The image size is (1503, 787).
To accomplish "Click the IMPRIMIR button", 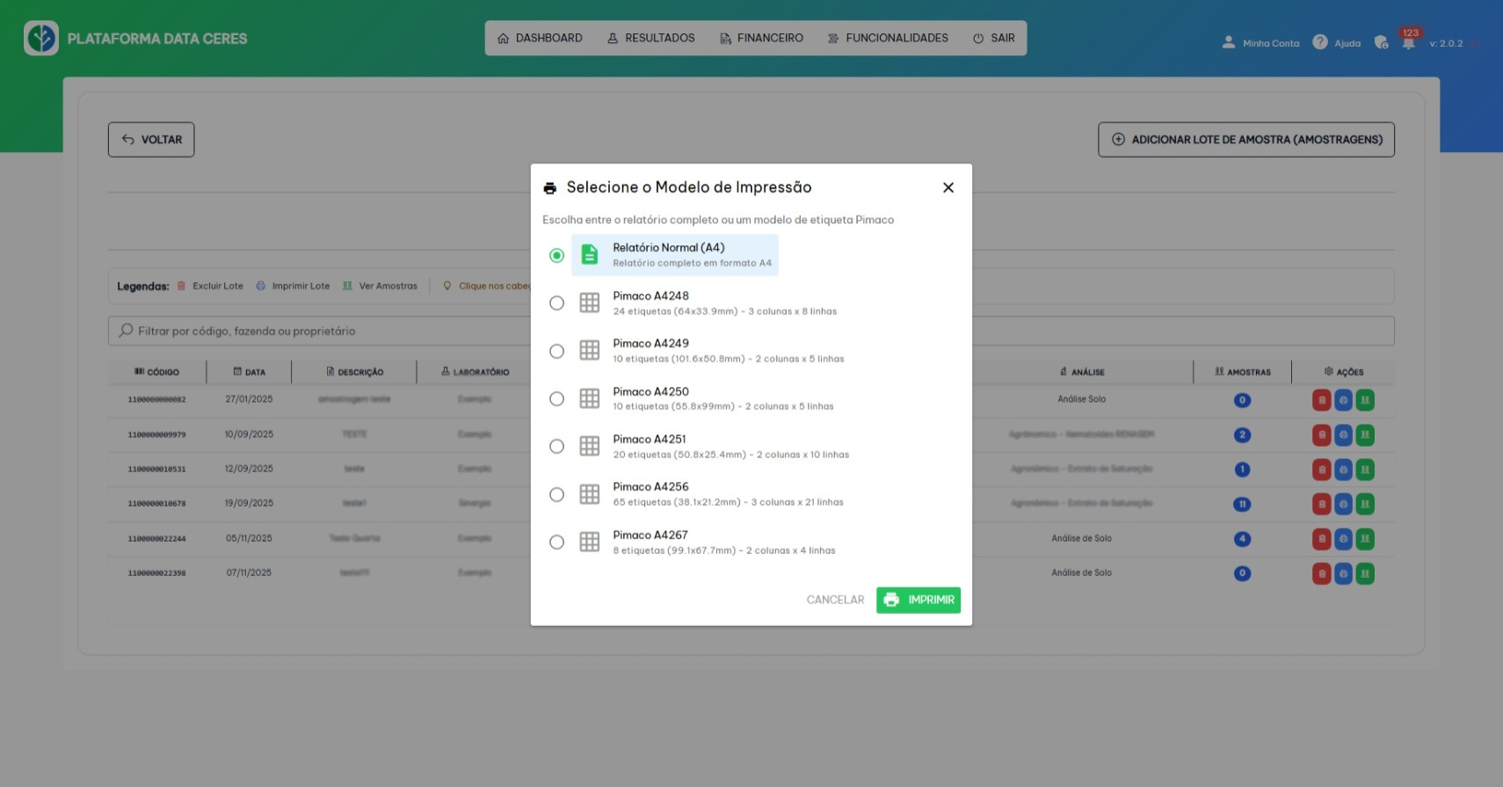I will tap(918, 600).
